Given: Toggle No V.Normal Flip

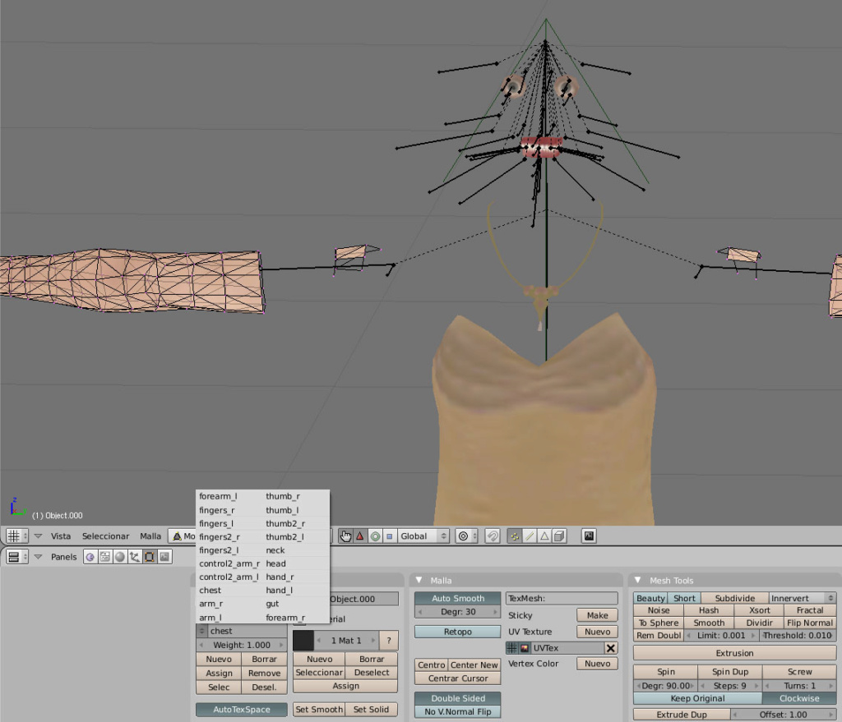Looking at the screenshot, I should [x=457, y=712].
